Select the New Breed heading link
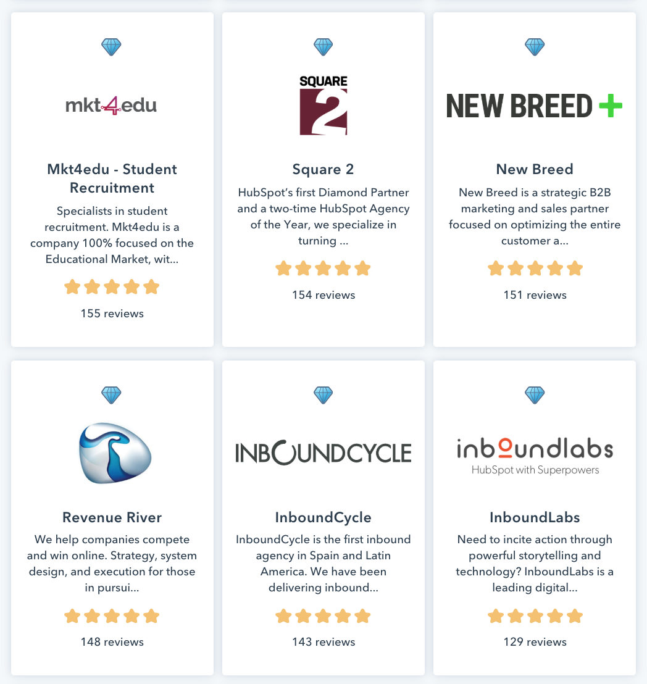The width and height of the screenshot is (647, 684). pyautogui.click(x=535, y=169)
